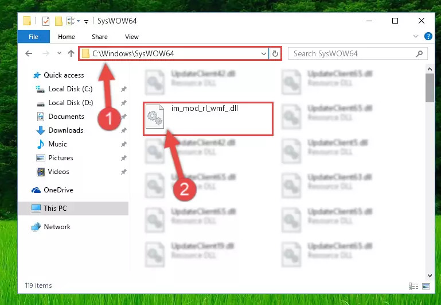Open Customize Quick Access Toolbar dropdown
441x305 pixels.
pos(87,21)
